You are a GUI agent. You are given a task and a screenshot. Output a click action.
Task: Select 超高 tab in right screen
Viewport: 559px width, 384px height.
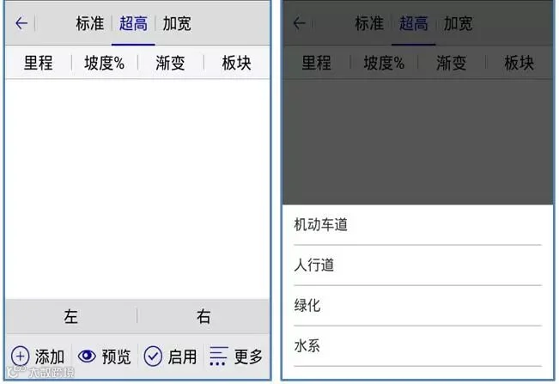pos(413,24)
